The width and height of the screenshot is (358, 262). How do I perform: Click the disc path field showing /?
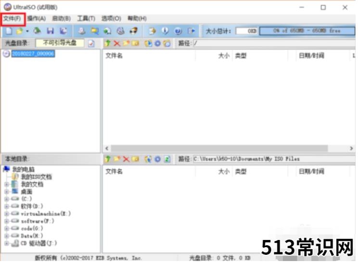pos(274,43)
